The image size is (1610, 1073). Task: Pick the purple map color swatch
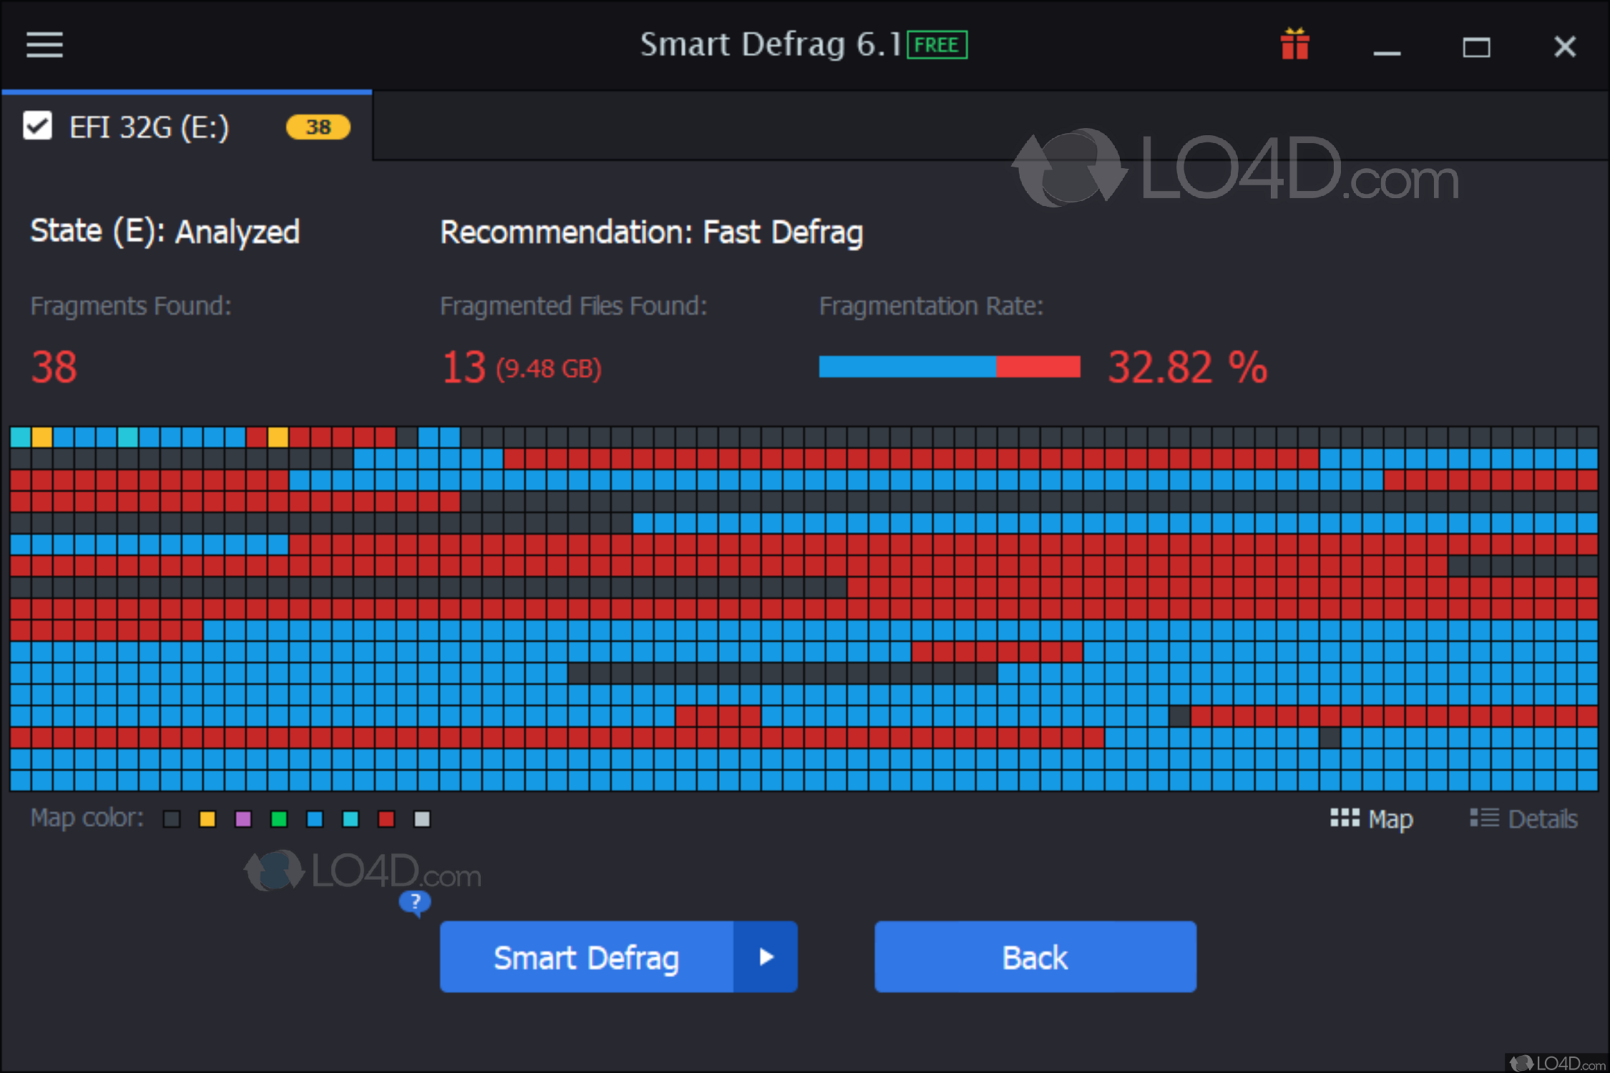243,819
